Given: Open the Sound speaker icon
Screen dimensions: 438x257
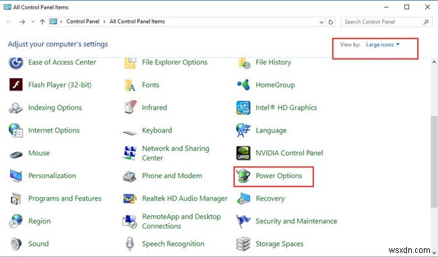Looking at the screenshot, I should click(16, 244).
